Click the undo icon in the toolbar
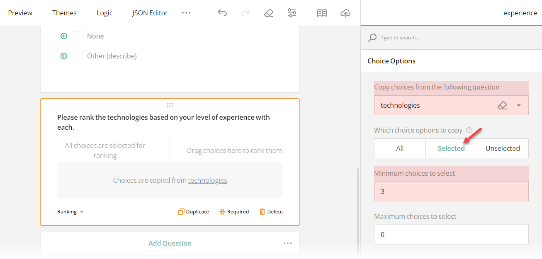Screen dimensions: 542x259 coord(222,13)
